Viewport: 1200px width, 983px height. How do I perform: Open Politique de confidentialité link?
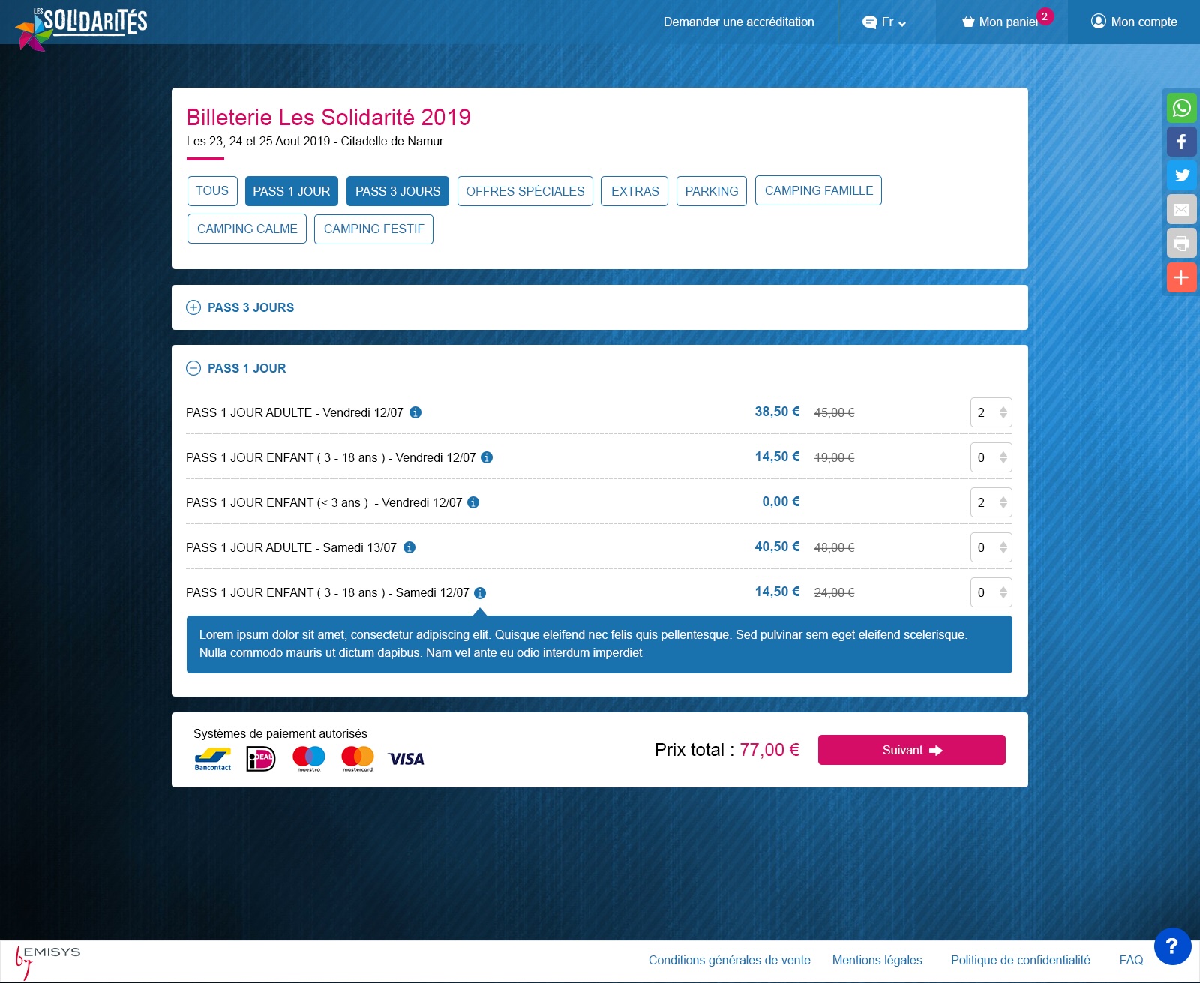(x=1021, y=960)
